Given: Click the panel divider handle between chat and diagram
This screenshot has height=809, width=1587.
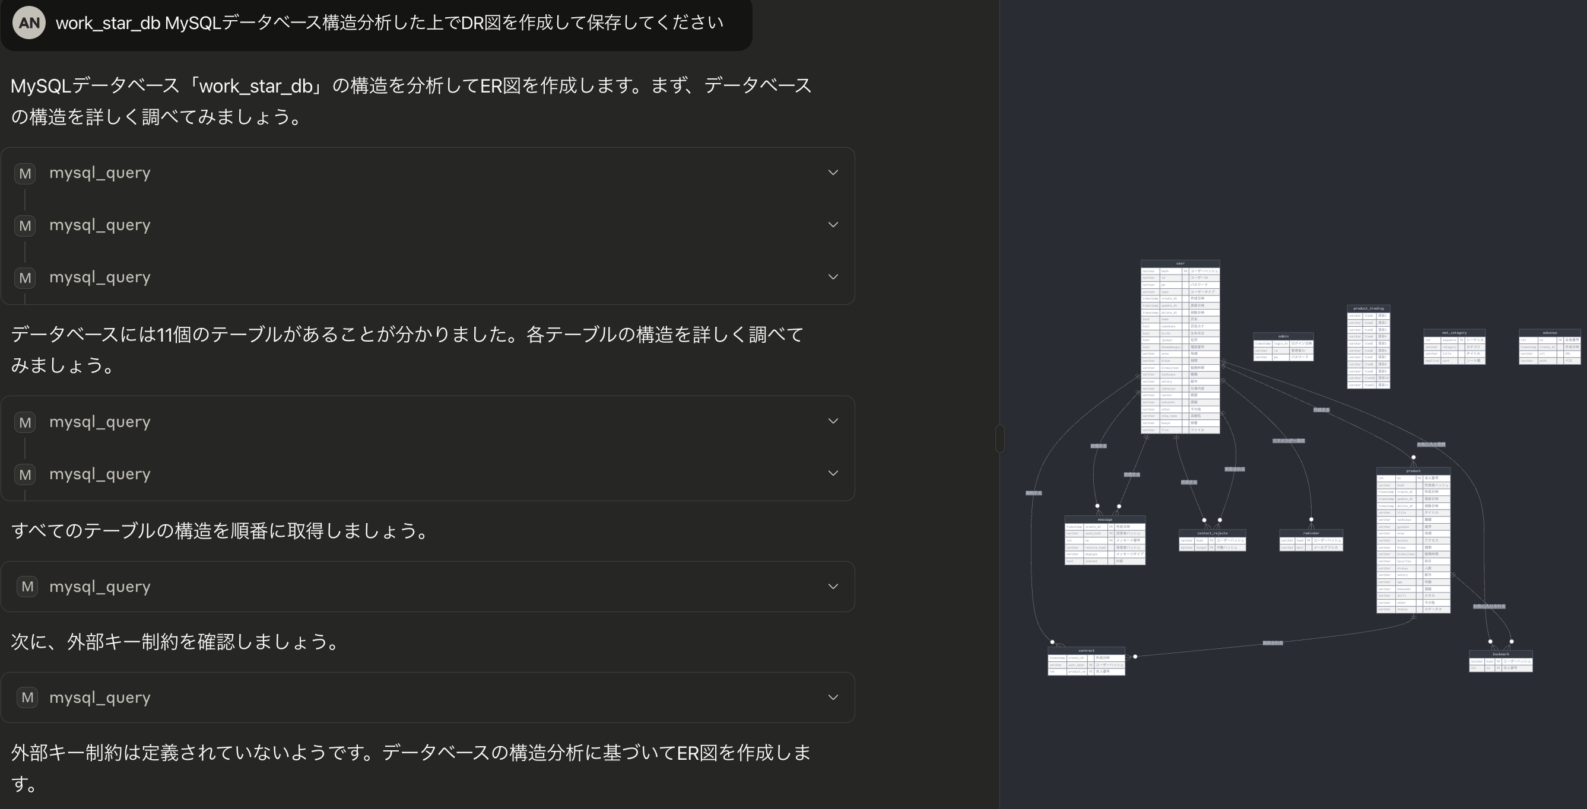Looking at the screenshot, I should click(x=1001, y=439).
